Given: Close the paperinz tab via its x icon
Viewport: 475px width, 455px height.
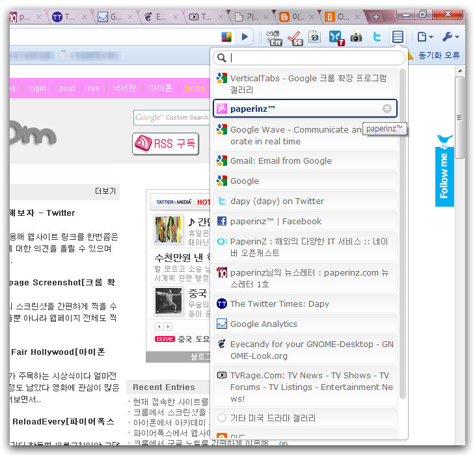Looking at the screenshot, I should click(x=387, y=109).
